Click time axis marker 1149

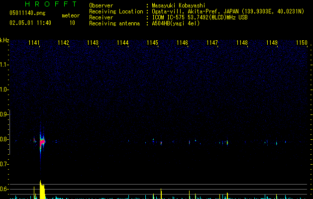pos(272,43)
